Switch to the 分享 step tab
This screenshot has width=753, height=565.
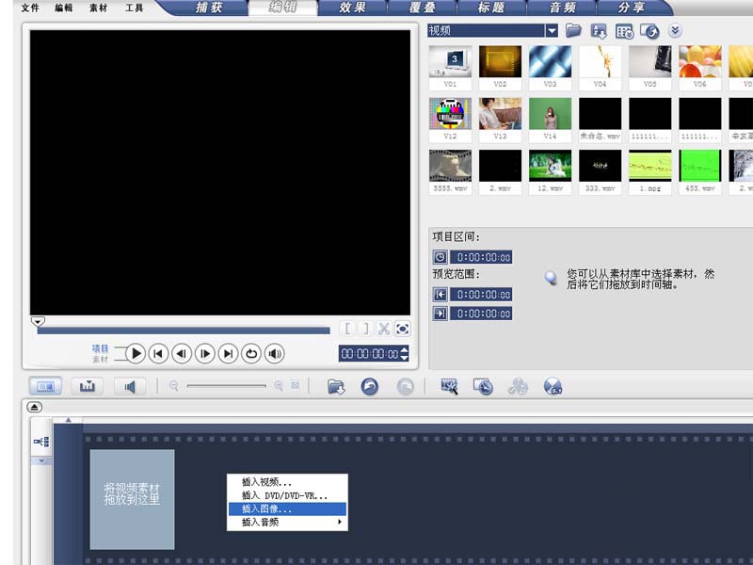(631, 8)
